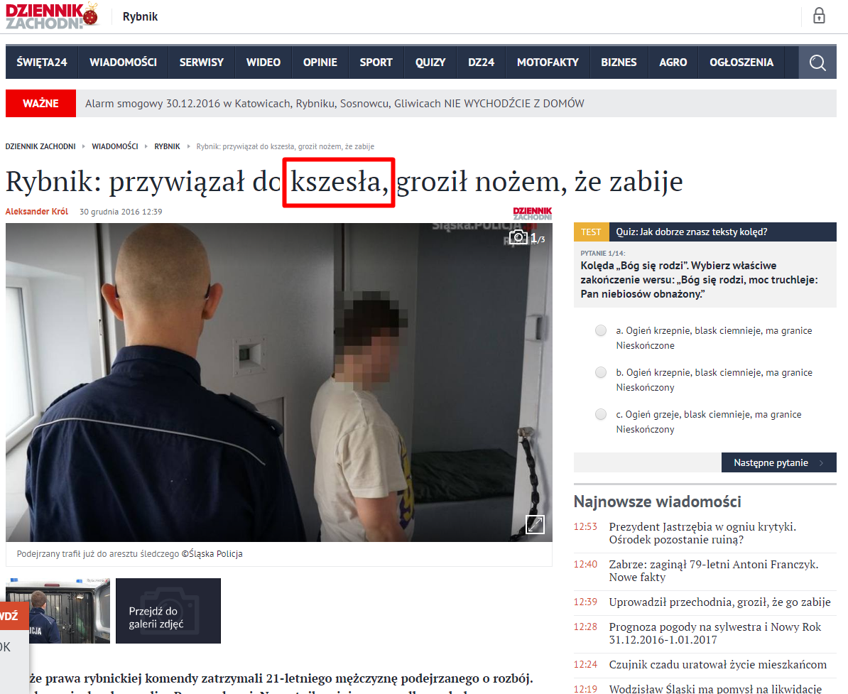Image resolution: width=848 pixels, height=694 pixels.
Task: Open the MOTOFAKTY section
Action: [548, 63]
